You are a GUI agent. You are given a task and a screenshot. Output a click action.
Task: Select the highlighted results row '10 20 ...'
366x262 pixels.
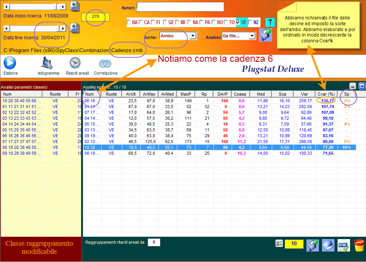coord(220,148)
